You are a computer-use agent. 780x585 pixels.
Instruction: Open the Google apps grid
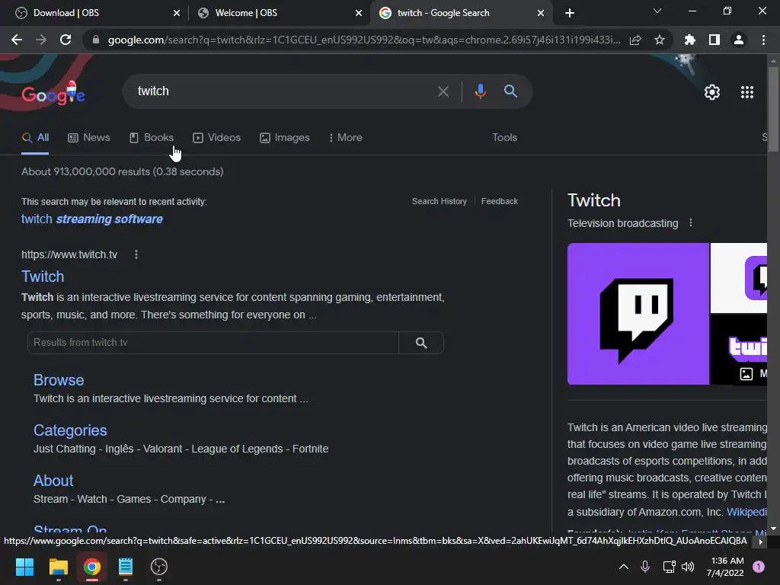[x=747, y=92]
